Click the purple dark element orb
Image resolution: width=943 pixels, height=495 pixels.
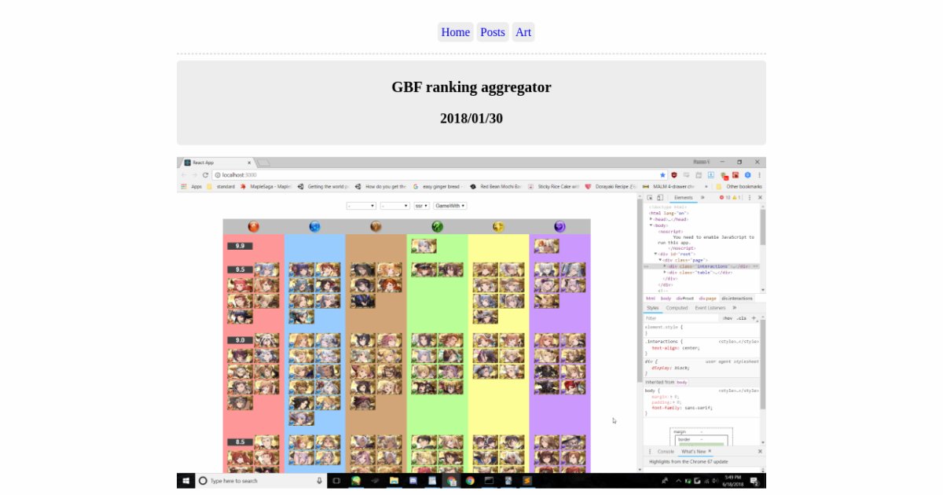560,227
